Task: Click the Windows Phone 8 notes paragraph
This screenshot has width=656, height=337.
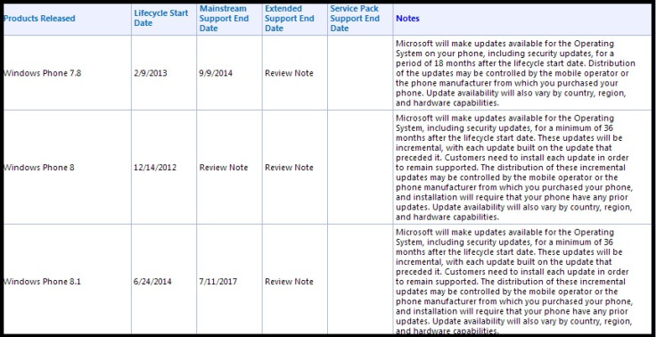Action: tap(514, 168)
